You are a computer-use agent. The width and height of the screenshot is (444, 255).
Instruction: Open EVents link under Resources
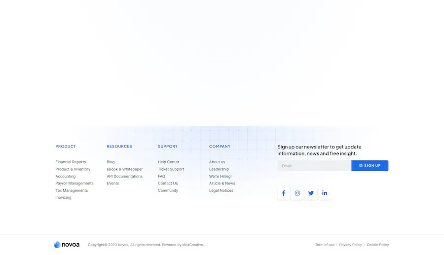coord(112,183)
